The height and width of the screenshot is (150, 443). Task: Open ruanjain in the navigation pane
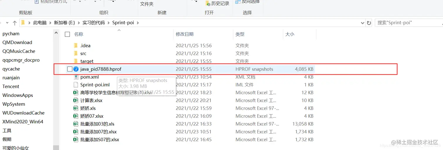(x=11, y=78)
